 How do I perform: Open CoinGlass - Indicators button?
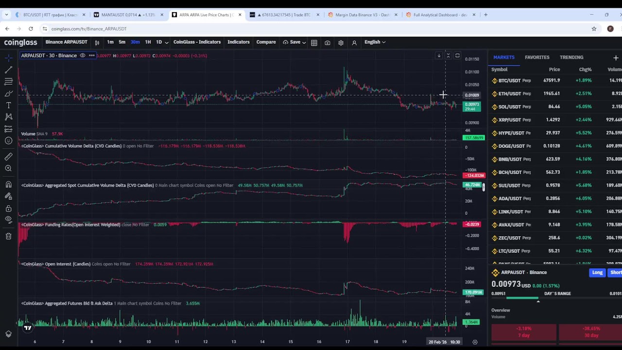click(x=197, y=42)
